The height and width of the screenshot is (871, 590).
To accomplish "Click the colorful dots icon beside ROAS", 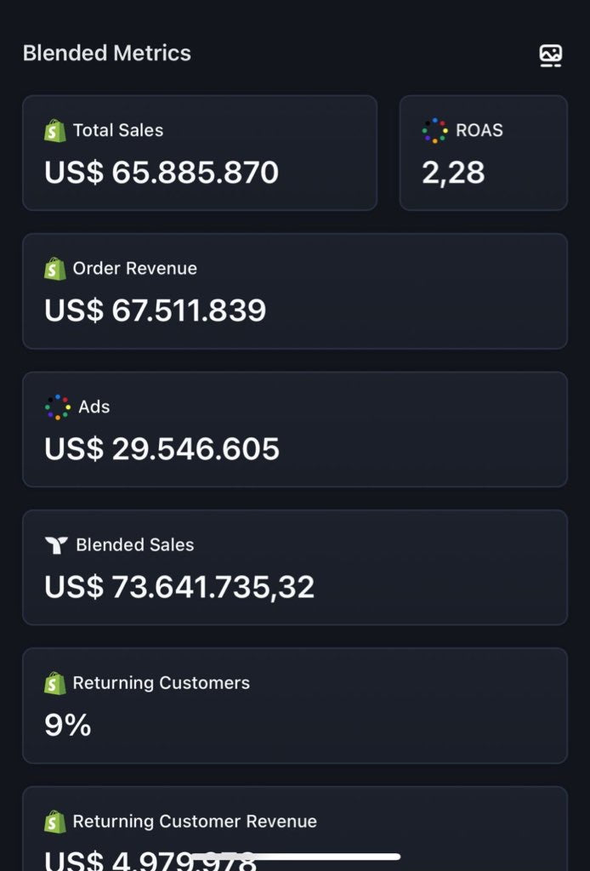I will click(434, 131).
